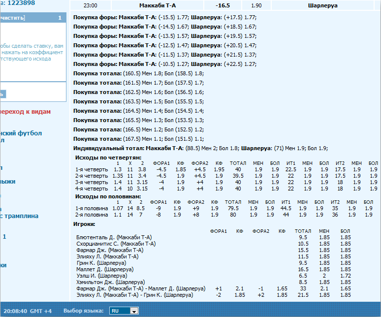Click 1-я четверть ИТ1 value 22.5
The height and width of the screenshot is (317, 381).
(290, 169)
